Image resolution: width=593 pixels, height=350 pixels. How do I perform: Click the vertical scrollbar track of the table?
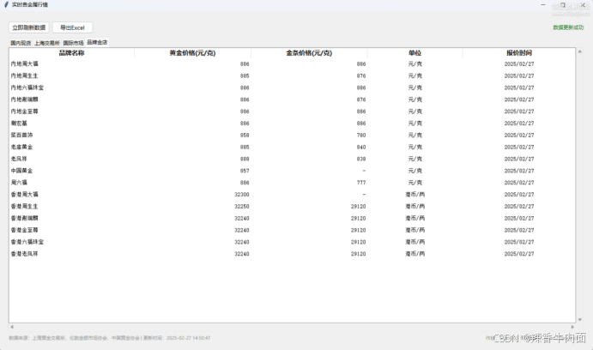580,185
